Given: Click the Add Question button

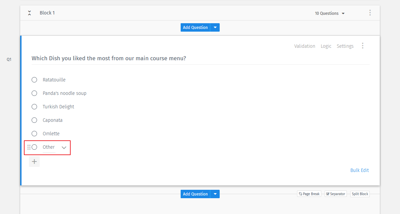Looking at the screenshot, I should click(195, 27).
